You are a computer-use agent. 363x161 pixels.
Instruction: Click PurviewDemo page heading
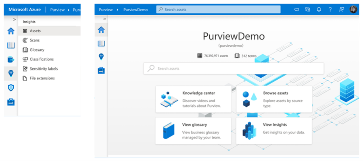click(234, 36)
